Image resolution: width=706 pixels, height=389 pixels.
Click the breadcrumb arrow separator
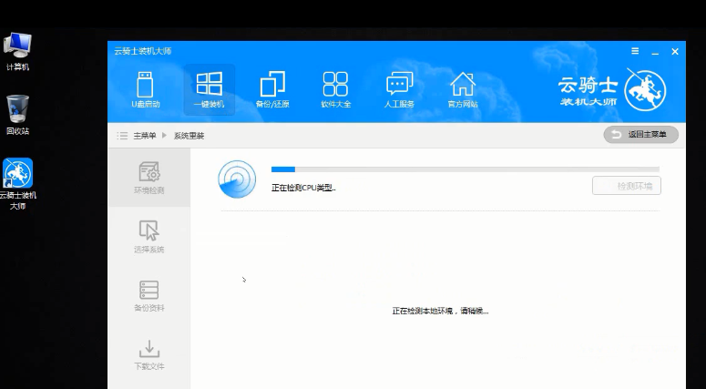[x=164, y=135]
